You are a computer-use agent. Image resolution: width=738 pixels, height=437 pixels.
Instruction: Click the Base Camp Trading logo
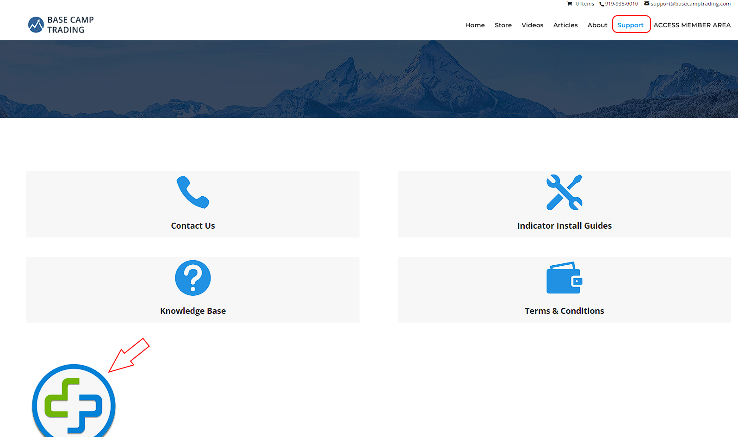point(61,25)
